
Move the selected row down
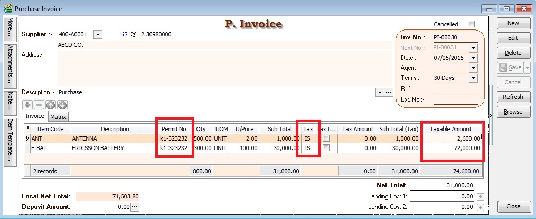[62, 105]
